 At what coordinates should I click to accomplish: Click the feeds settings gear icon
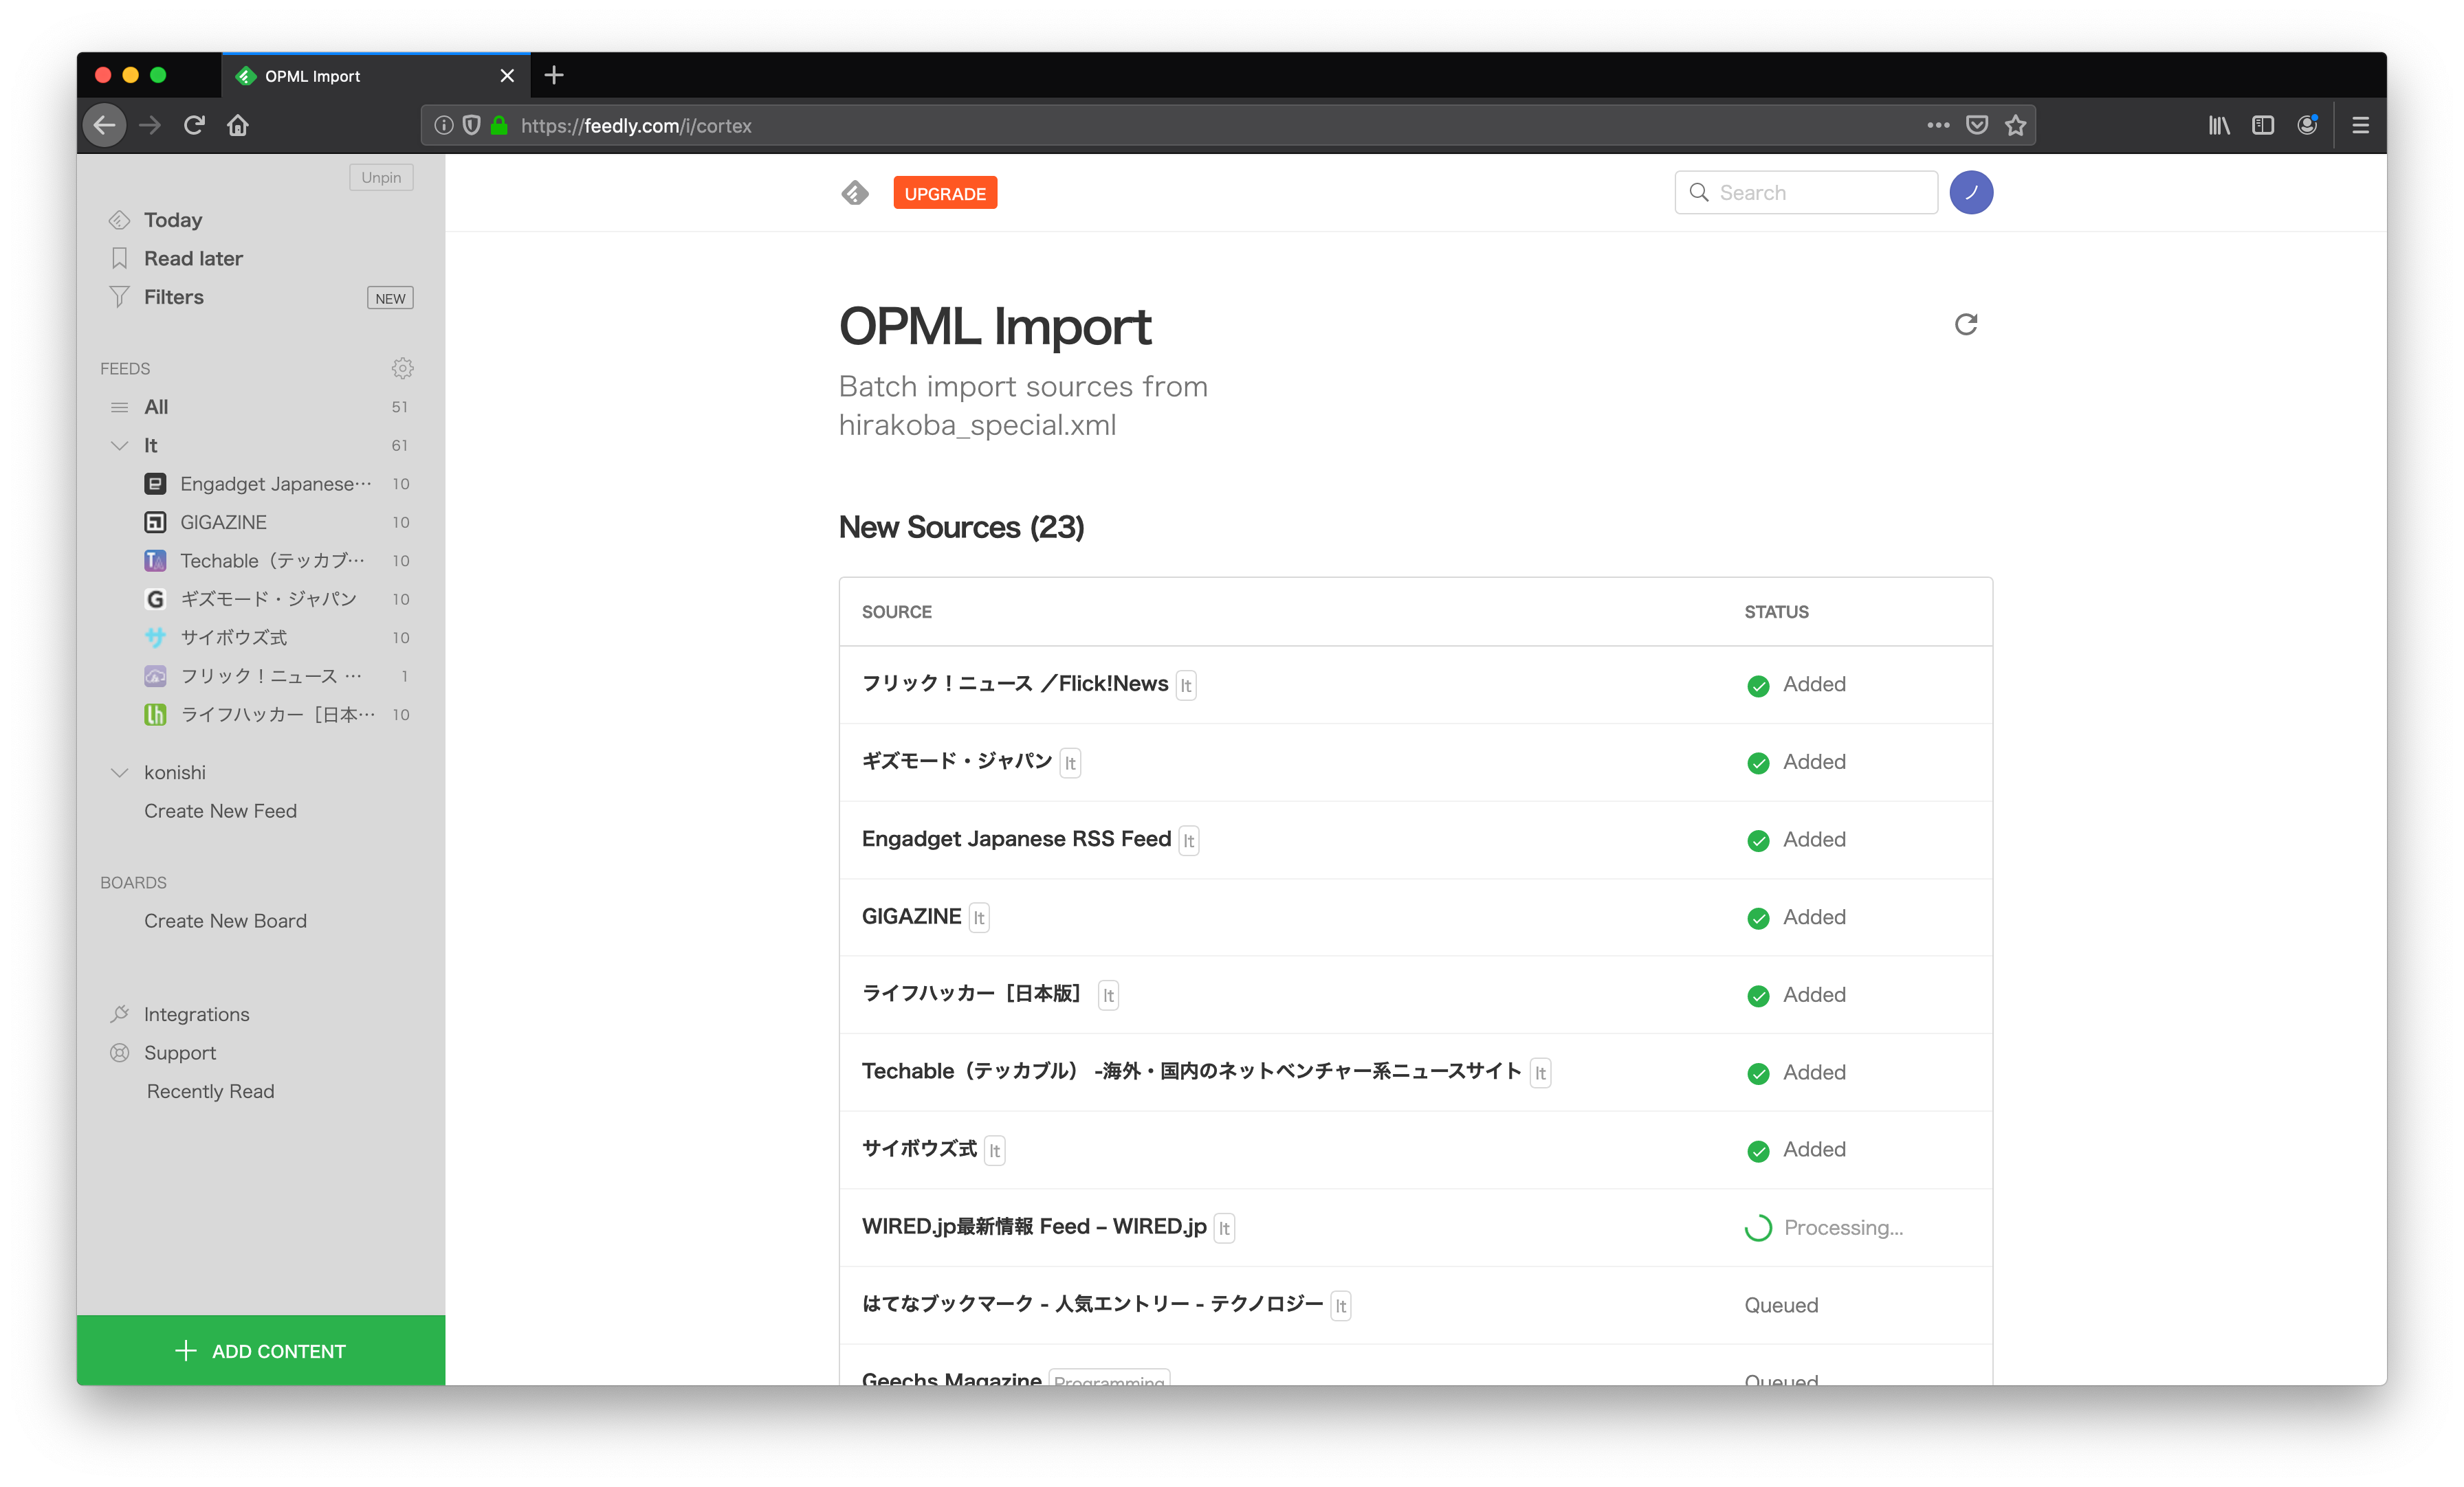click(x=402, y=369)
